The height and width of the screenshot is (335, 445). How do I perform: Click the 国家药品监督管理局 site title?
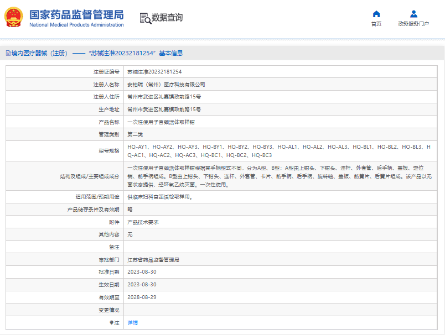point(76,14)
